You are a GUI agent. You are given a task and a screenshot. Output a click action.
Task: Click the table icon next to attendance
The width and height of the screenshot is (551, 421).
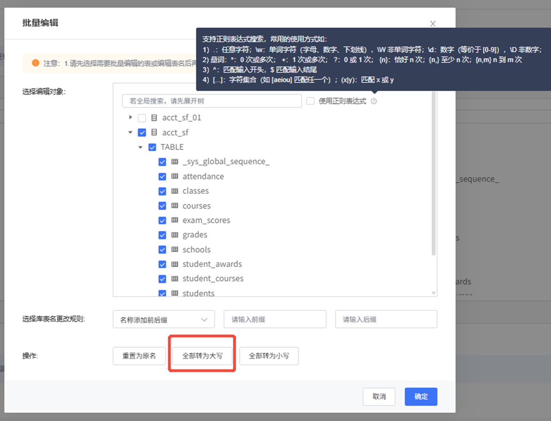(175, 176)
